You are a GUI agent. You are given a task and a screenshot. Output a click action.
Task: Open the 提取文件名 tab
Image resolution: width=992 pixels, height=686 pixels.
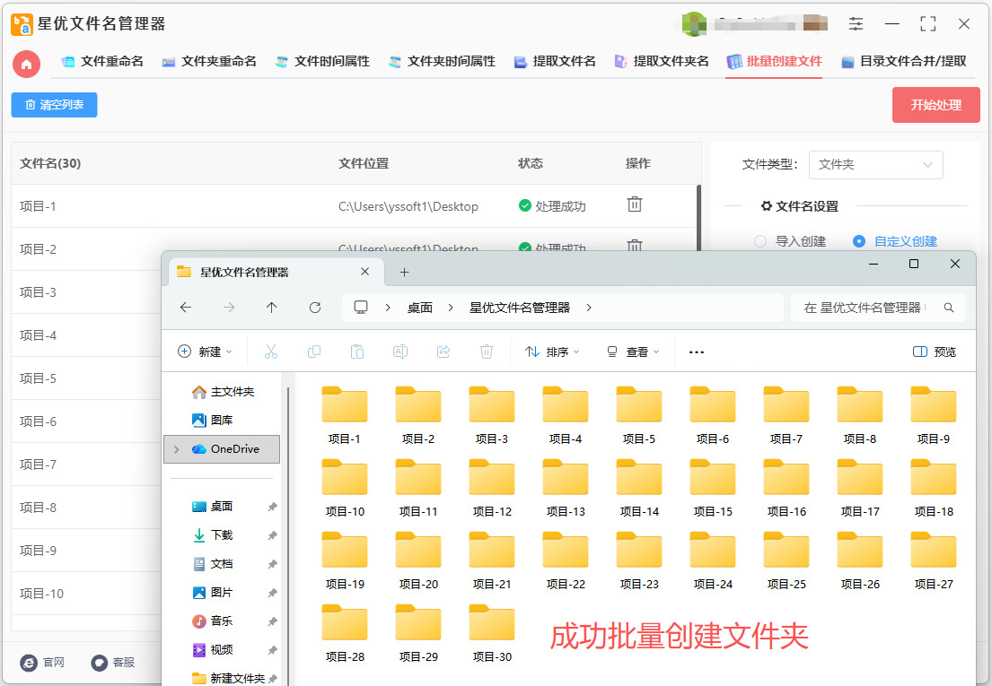click(x=555, y=62)
